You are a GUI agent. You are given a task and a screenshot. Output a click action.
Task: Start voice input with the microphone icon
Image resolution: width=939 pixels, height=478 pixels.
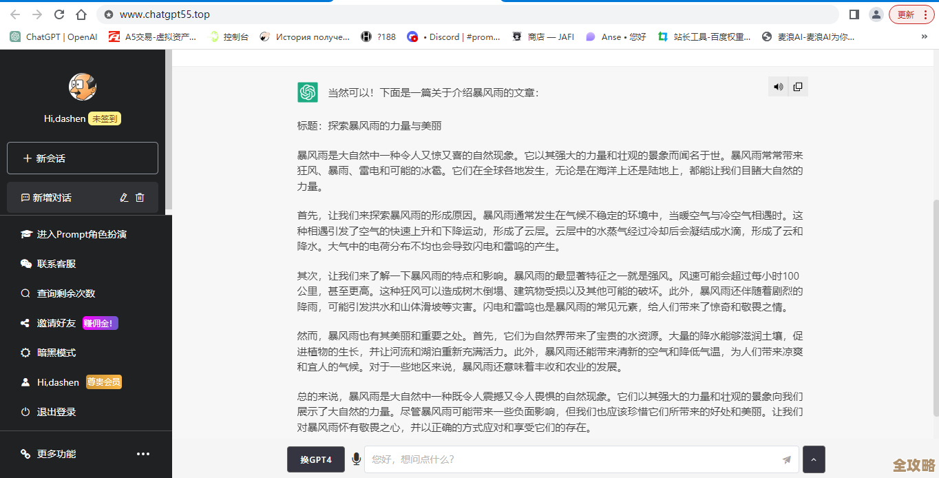(355, 459)
